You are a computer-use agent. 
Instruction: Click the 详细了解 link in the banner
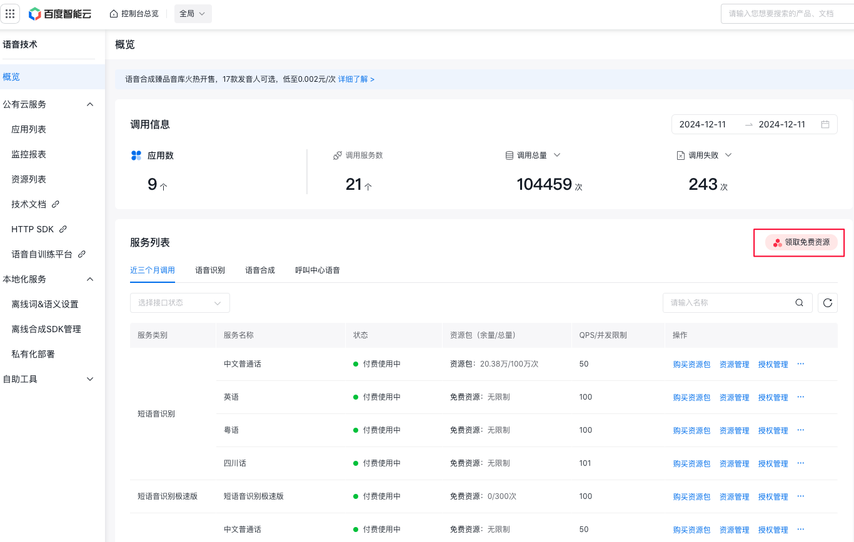[x=356, y=79]
